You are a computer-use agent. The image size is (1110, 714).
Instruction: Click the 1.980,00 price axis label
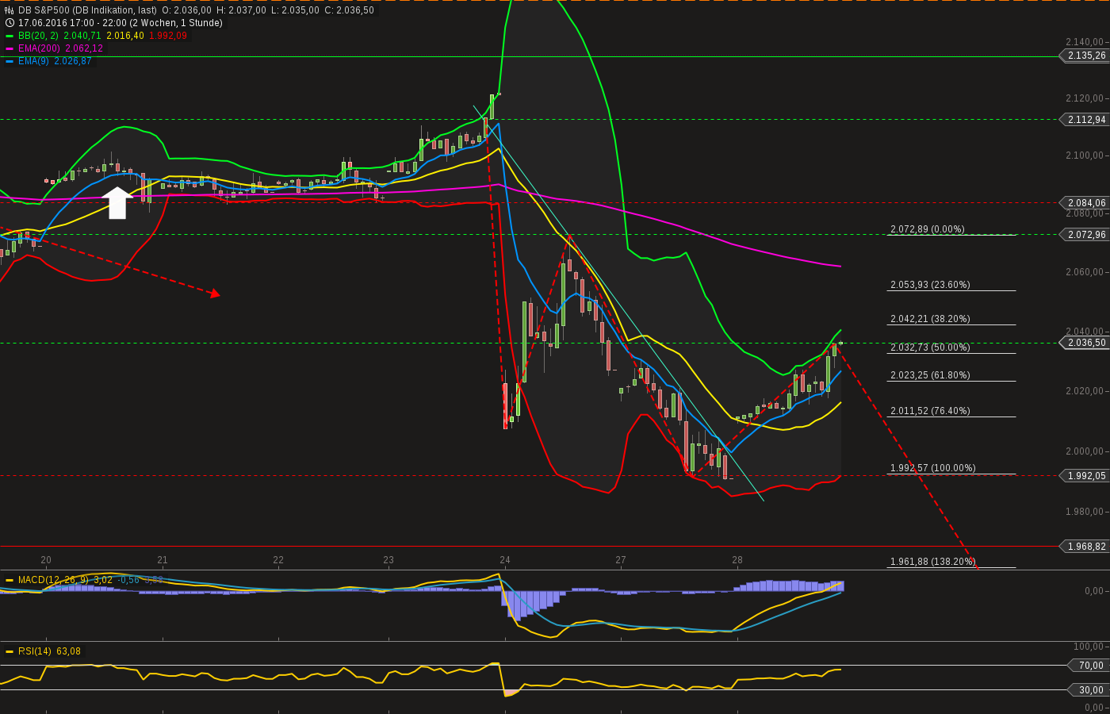[1085, 512]
